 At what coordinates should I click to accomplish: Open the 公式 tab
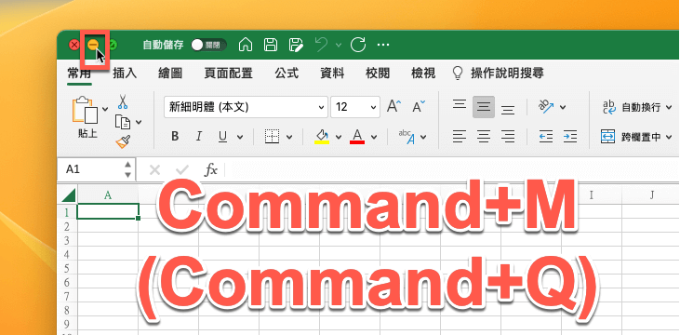(287, 74)
